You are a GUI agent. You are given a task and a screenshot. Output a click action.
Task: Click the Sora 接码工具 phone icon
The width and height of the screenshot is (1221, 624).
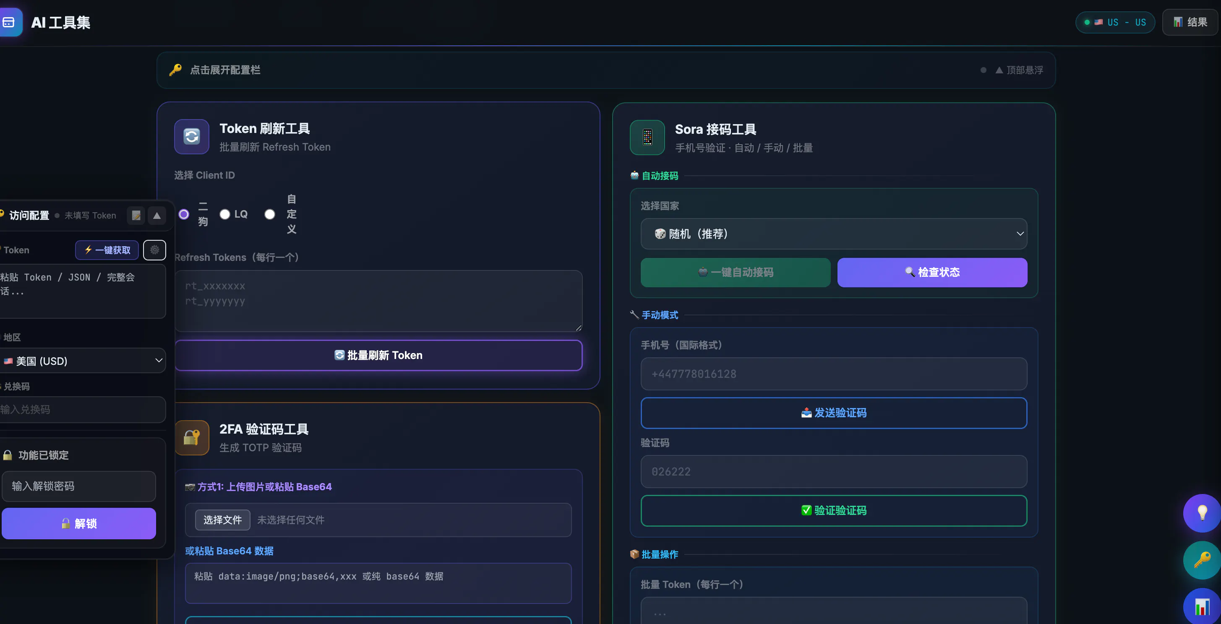coord(647,138)
